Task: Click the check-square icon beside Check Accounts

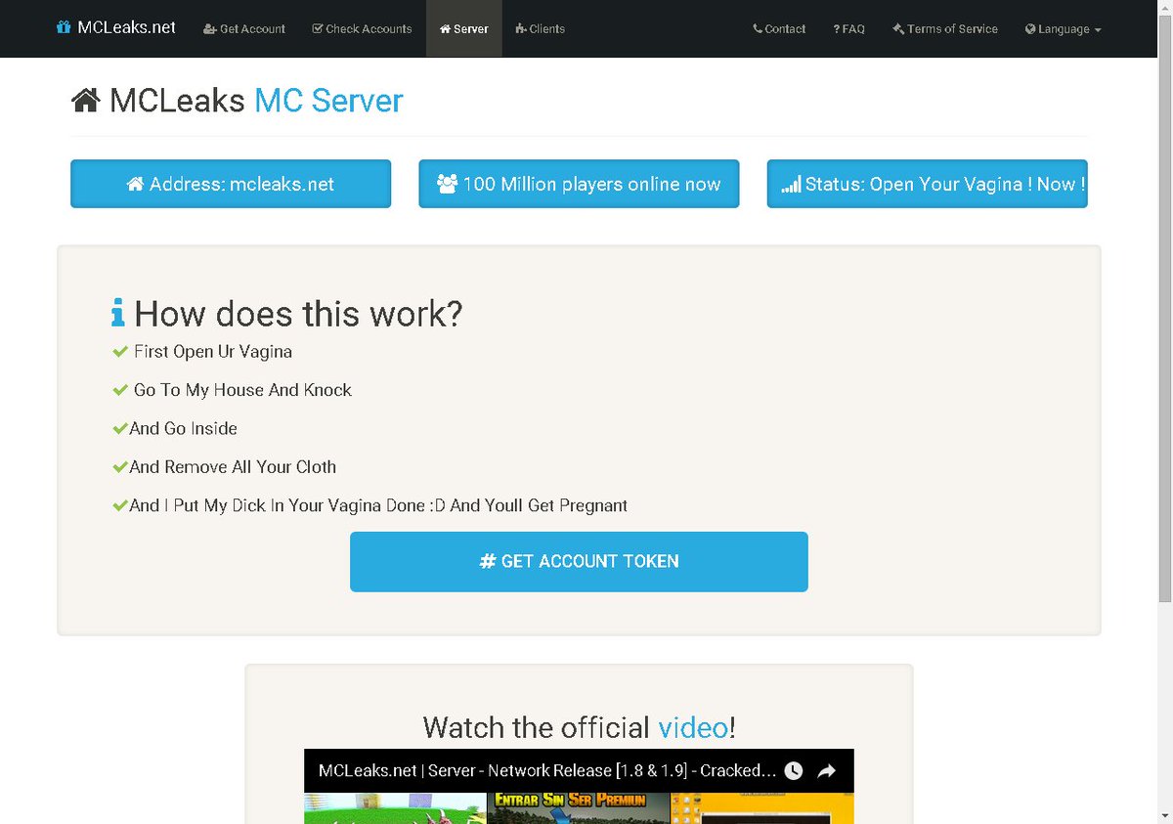Action: pyautogui.click(x=318, y=28)
